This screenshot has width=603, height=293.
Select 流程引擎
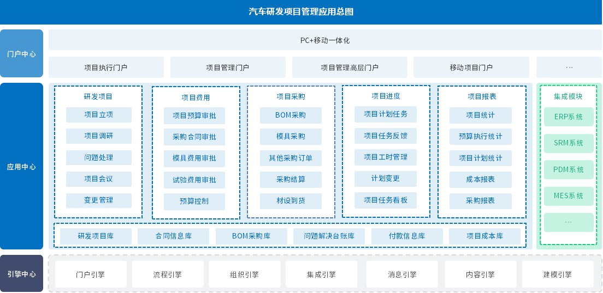pos(168,274)
